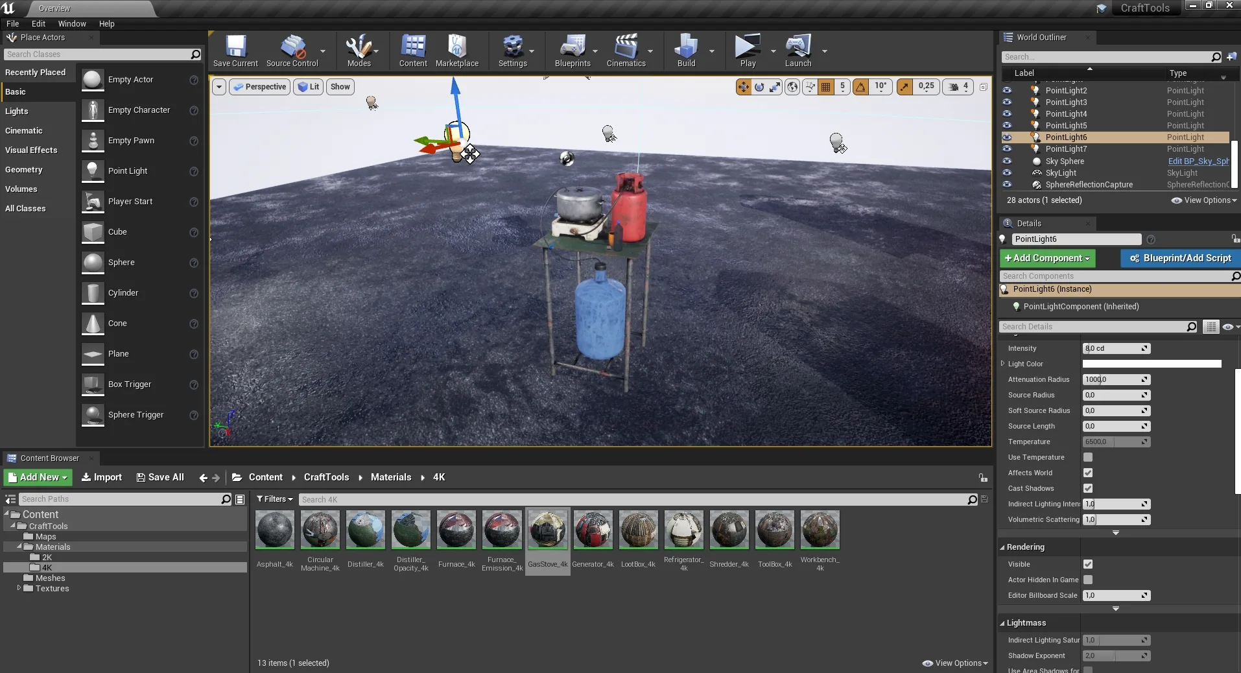
Task: Open the Add New dropdown
Action: (x=38, y=477)
